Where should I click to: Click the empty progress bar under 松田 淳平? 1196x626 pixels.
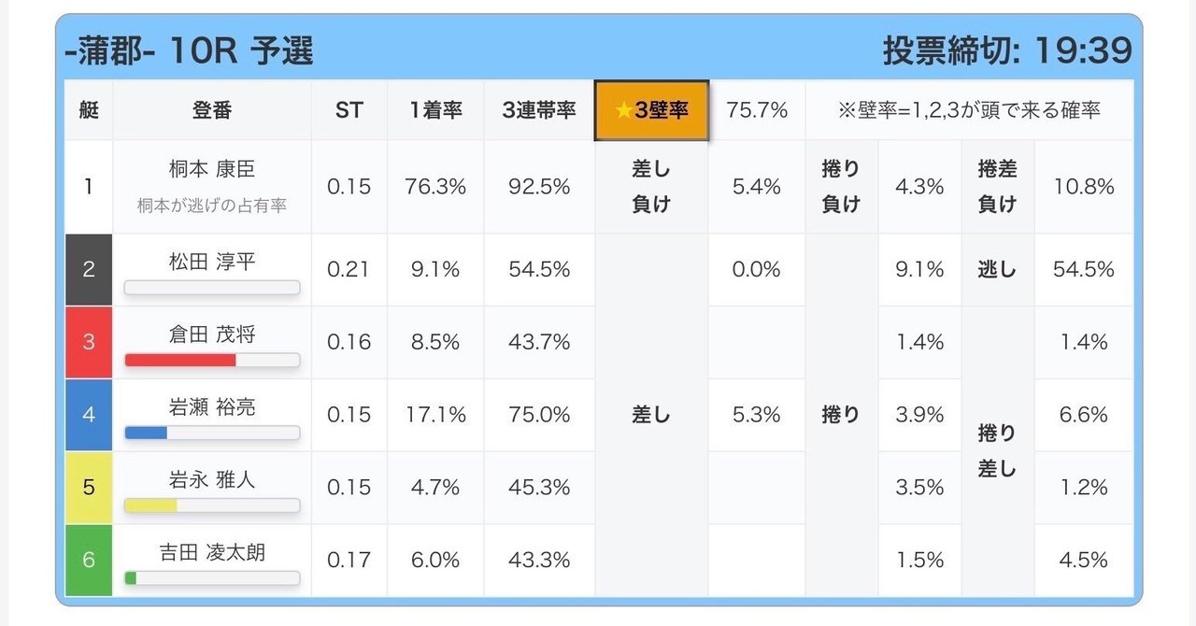(212, 288)
